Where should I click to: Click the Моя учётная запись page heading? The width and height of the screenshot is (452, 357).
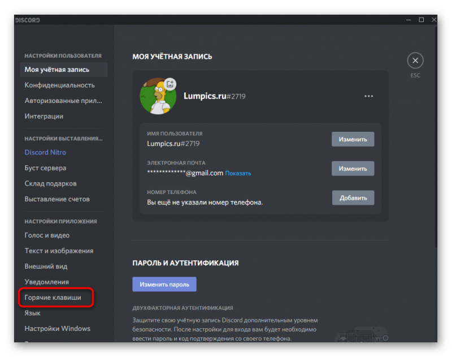(x=172, y=57)
